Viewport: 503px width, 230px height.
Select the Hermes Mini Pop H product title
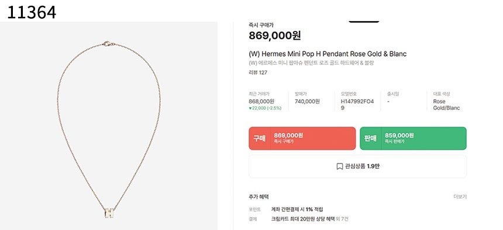pos(328,54)
